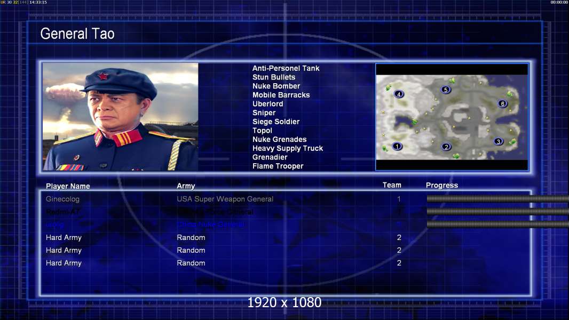This screenshot has width=569, height=320.
Task: Click the supply cash icon below position 2
Action: click(456, 156)
